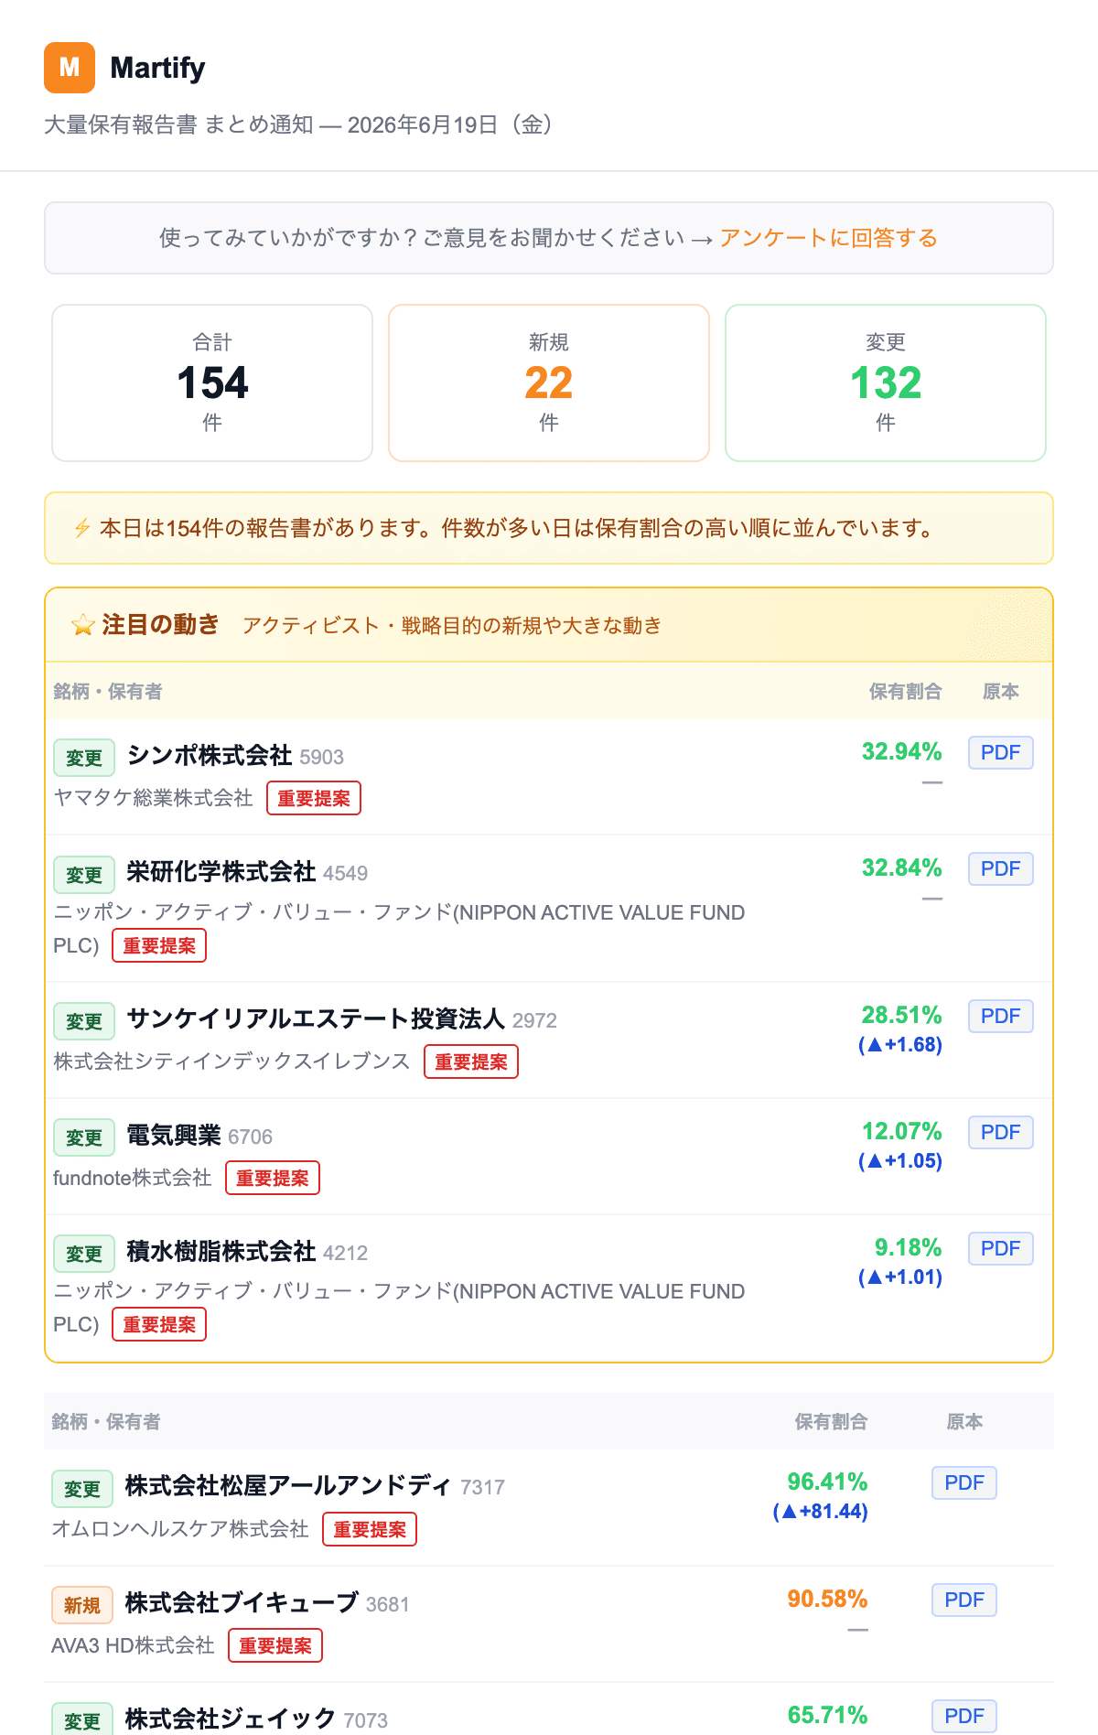Click the star icon beside 注目の動き

pos(83,625)
